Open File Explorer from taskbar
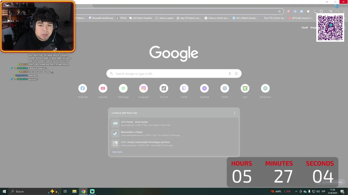This screenshot has height=195, width=348. pyautogui.click(x=74, y=191)
